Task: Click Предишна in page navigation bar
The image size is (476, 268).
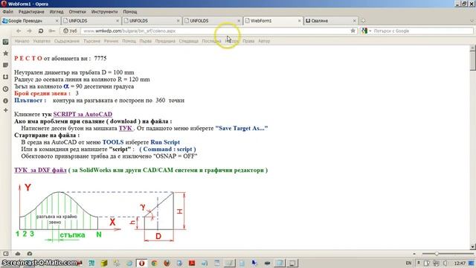Action: tap(165, 41)
